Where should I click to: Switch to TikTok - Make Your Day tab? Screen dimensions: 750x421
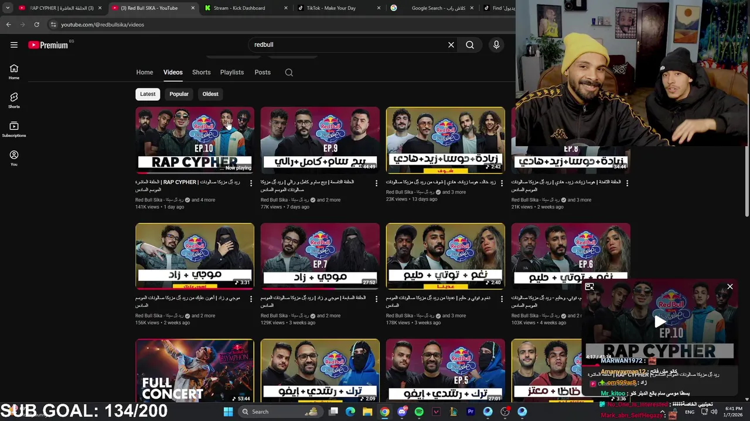pos(339,8)
